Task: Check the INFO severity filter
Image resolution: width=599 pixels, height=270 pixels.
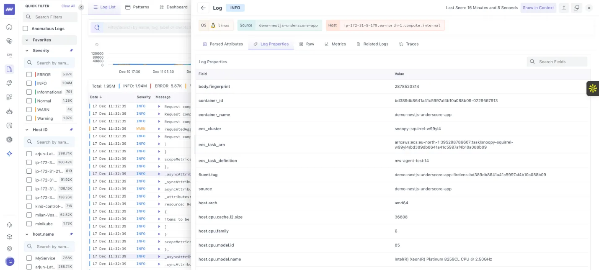Action: click(x=29, y=83)
